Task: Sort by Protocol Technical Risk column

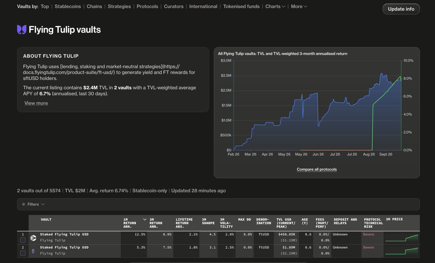Action: (373, 223)
